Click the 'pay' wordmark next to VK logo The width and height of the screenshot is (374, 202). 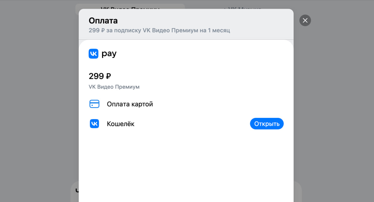click(x=109, y=54)
